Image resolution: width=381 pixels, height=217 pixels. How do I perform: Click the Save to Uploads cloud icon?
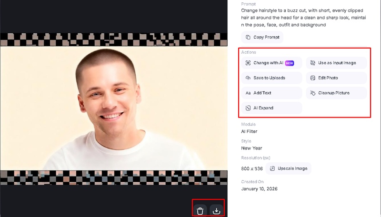(248, 78)
